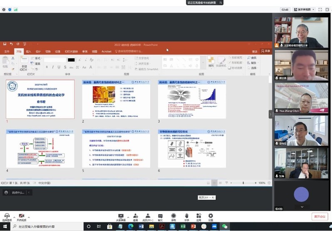Expand microphone audio options arrow

tap(14, 217)
